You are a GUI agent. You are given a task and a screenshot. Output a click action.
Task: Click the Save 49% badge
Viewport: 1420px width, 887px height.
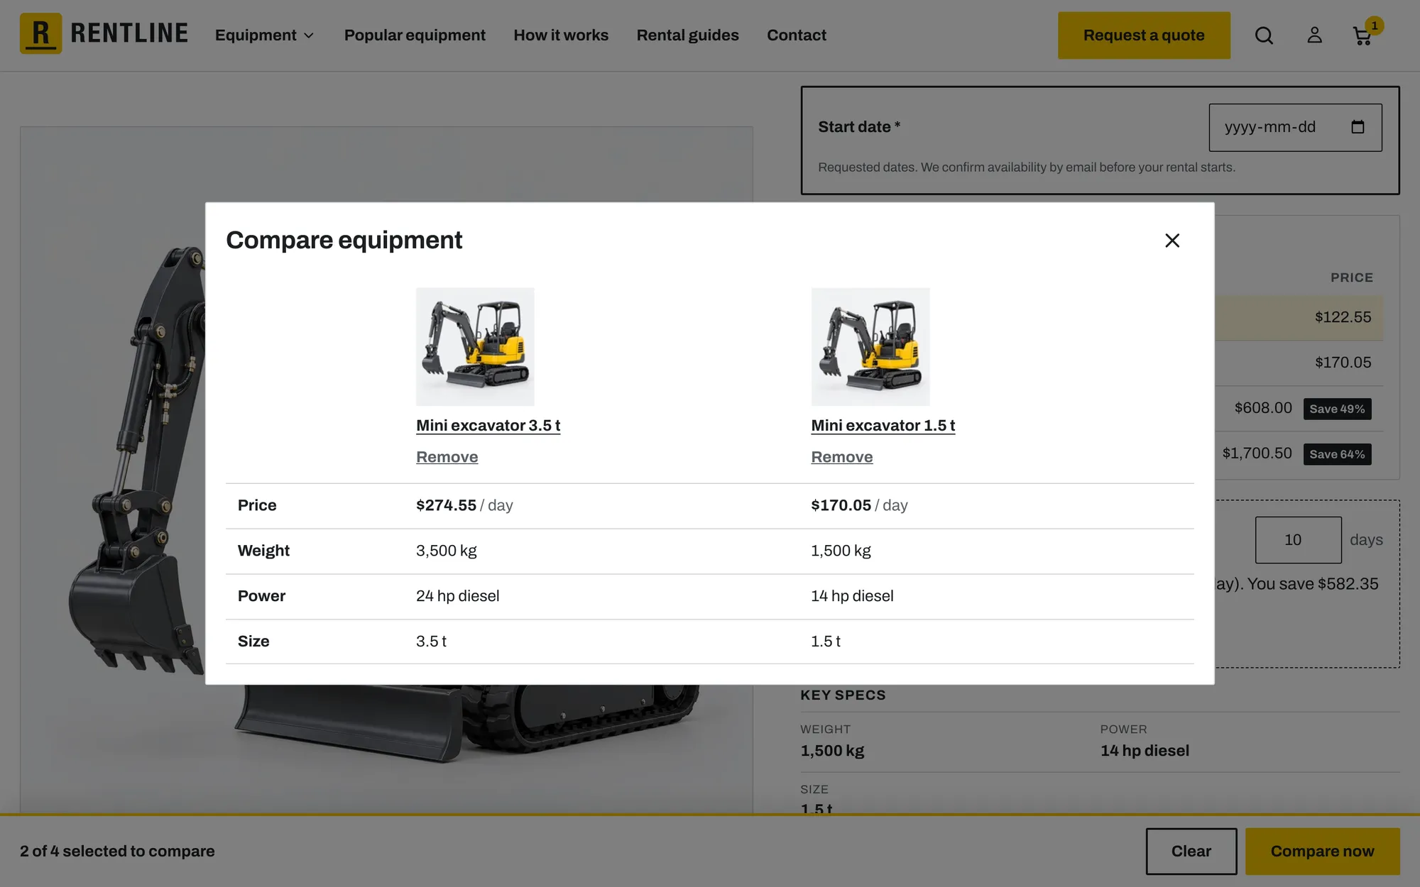(1337, 409)
